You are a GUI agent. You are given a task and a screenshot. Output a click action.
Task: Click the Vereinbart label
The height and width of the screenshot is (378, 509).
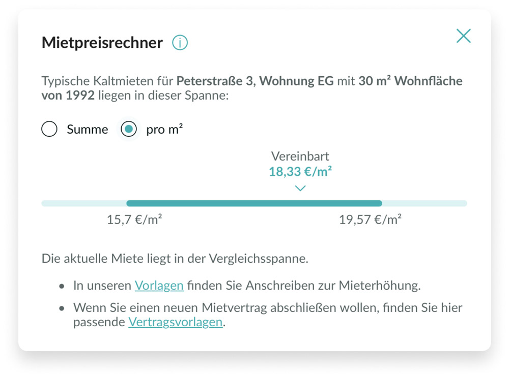click(300, 156)
